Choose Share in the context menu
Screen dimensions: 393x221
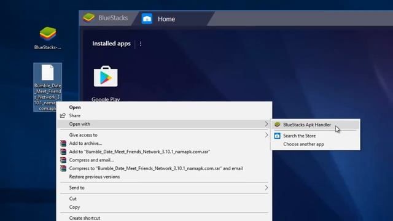75,115
